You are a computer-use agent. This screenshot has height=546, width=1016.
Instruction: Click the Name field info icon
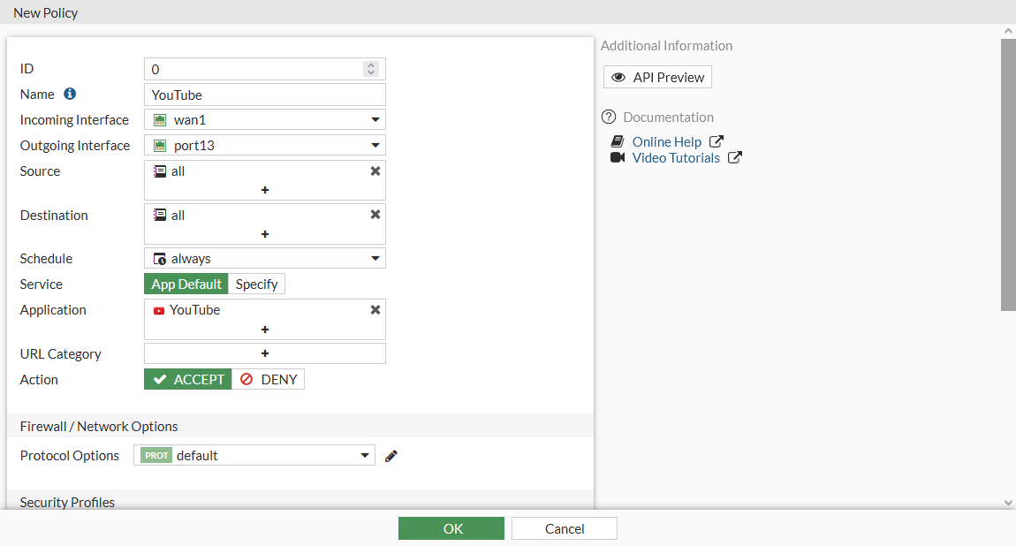point(70,94)
